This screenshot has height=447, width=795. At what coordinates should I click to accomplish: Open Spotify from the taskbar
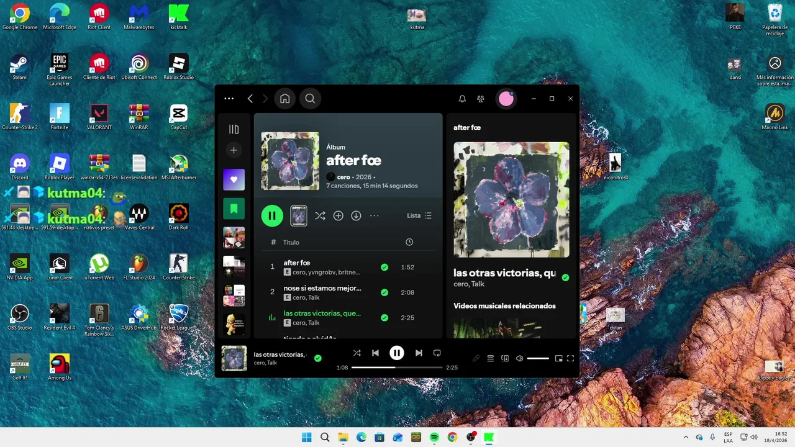[434, 437]
